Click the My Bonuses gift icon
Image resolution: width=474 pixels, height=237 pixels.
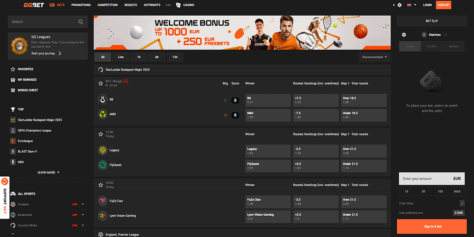coord(13,80)
